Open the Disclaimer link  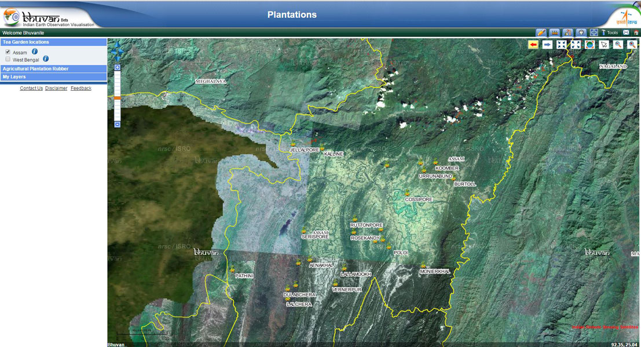56,88
